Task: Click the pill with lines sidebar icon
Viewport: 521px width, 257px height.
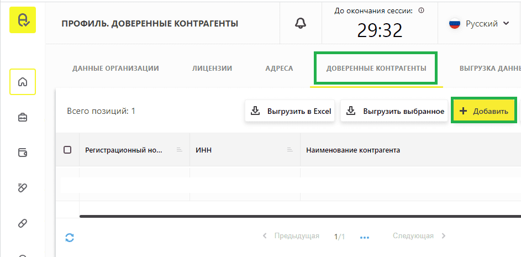Action: 23,188
